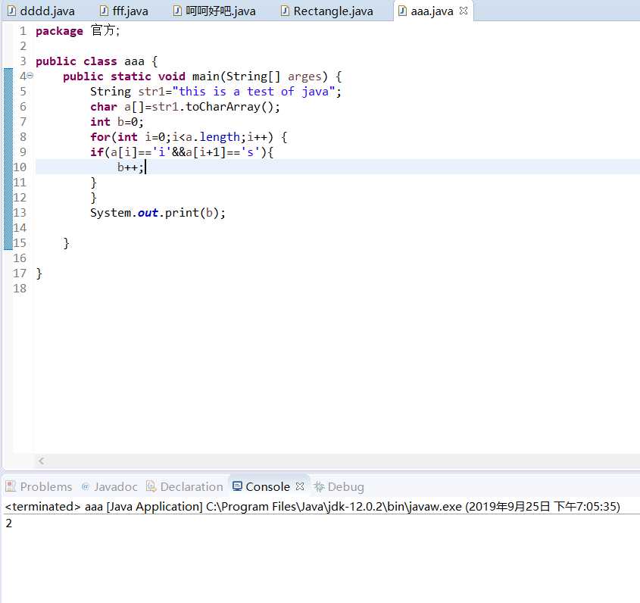
Task: Open the Problems view tab
Action: (x=39, y=486)
